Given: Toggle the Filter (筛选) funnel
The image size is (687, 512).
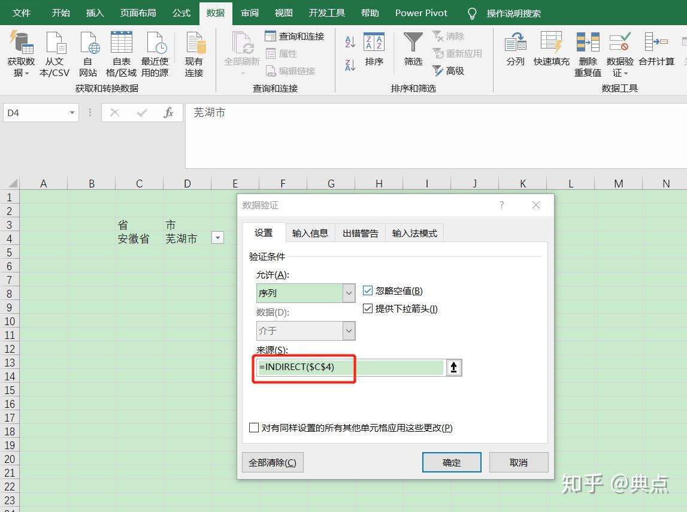Looking at the screenshot, I should pos(413,50).
